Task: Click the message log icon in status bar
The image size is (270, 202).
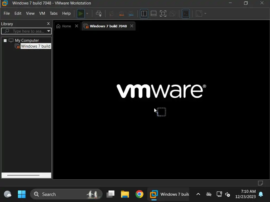Action: coord(260,183)
